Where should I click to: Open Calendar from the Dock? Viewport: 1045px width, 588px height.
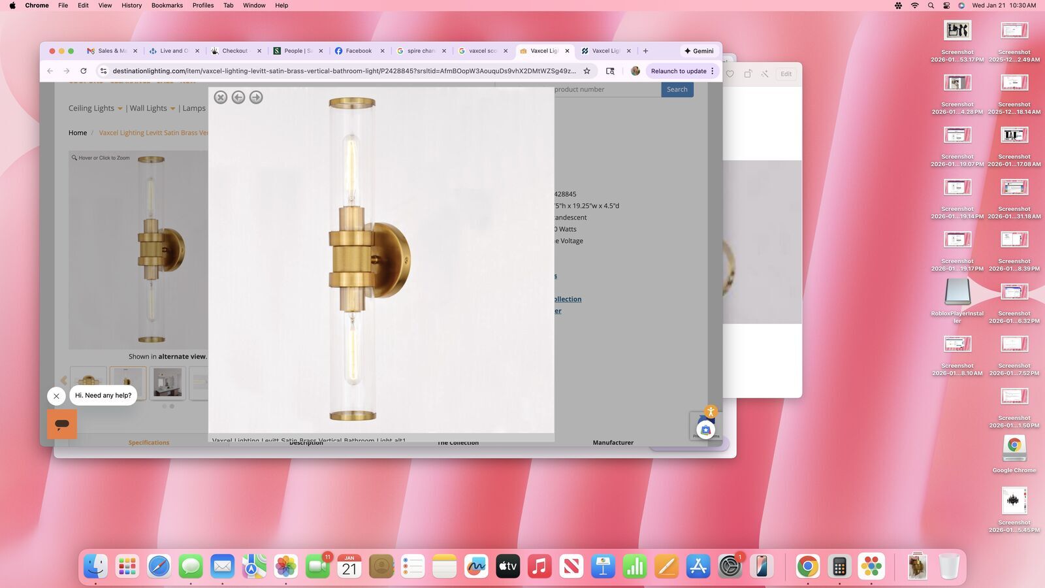[349, 566]
